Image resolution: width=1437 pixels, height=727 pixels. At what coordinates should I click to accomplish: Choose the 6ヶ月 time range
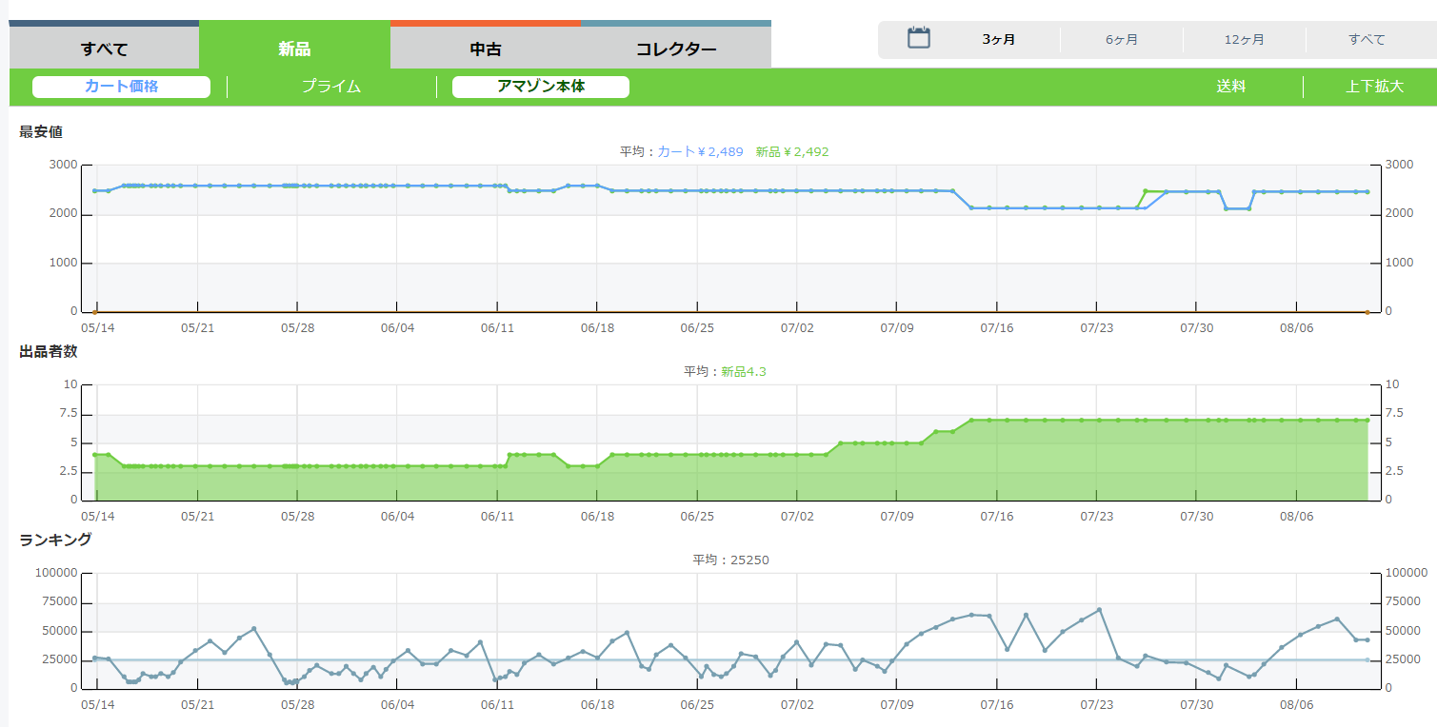point(1121,40)
